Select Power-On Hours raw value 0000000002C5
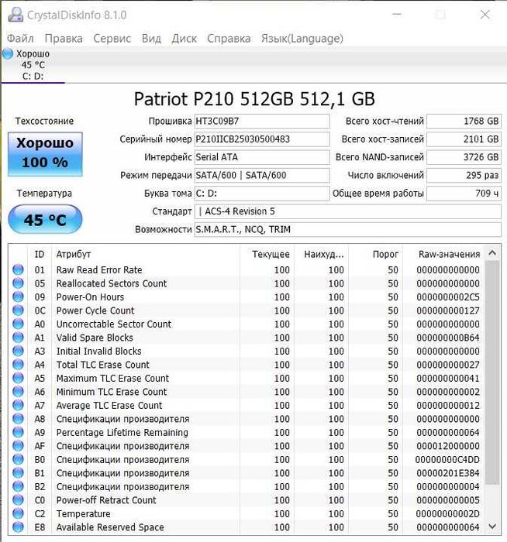Viewport: 507px width, 542px height. [448, 297]
